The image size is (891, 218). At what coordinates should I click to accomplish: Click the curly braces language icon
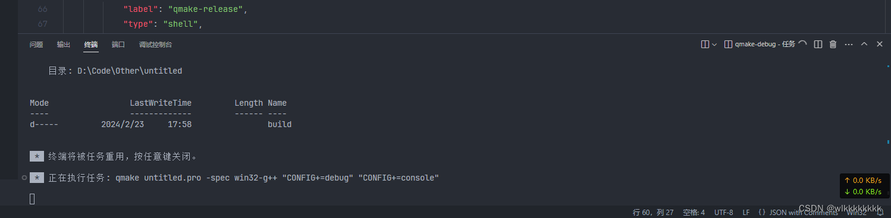point(762,212)
